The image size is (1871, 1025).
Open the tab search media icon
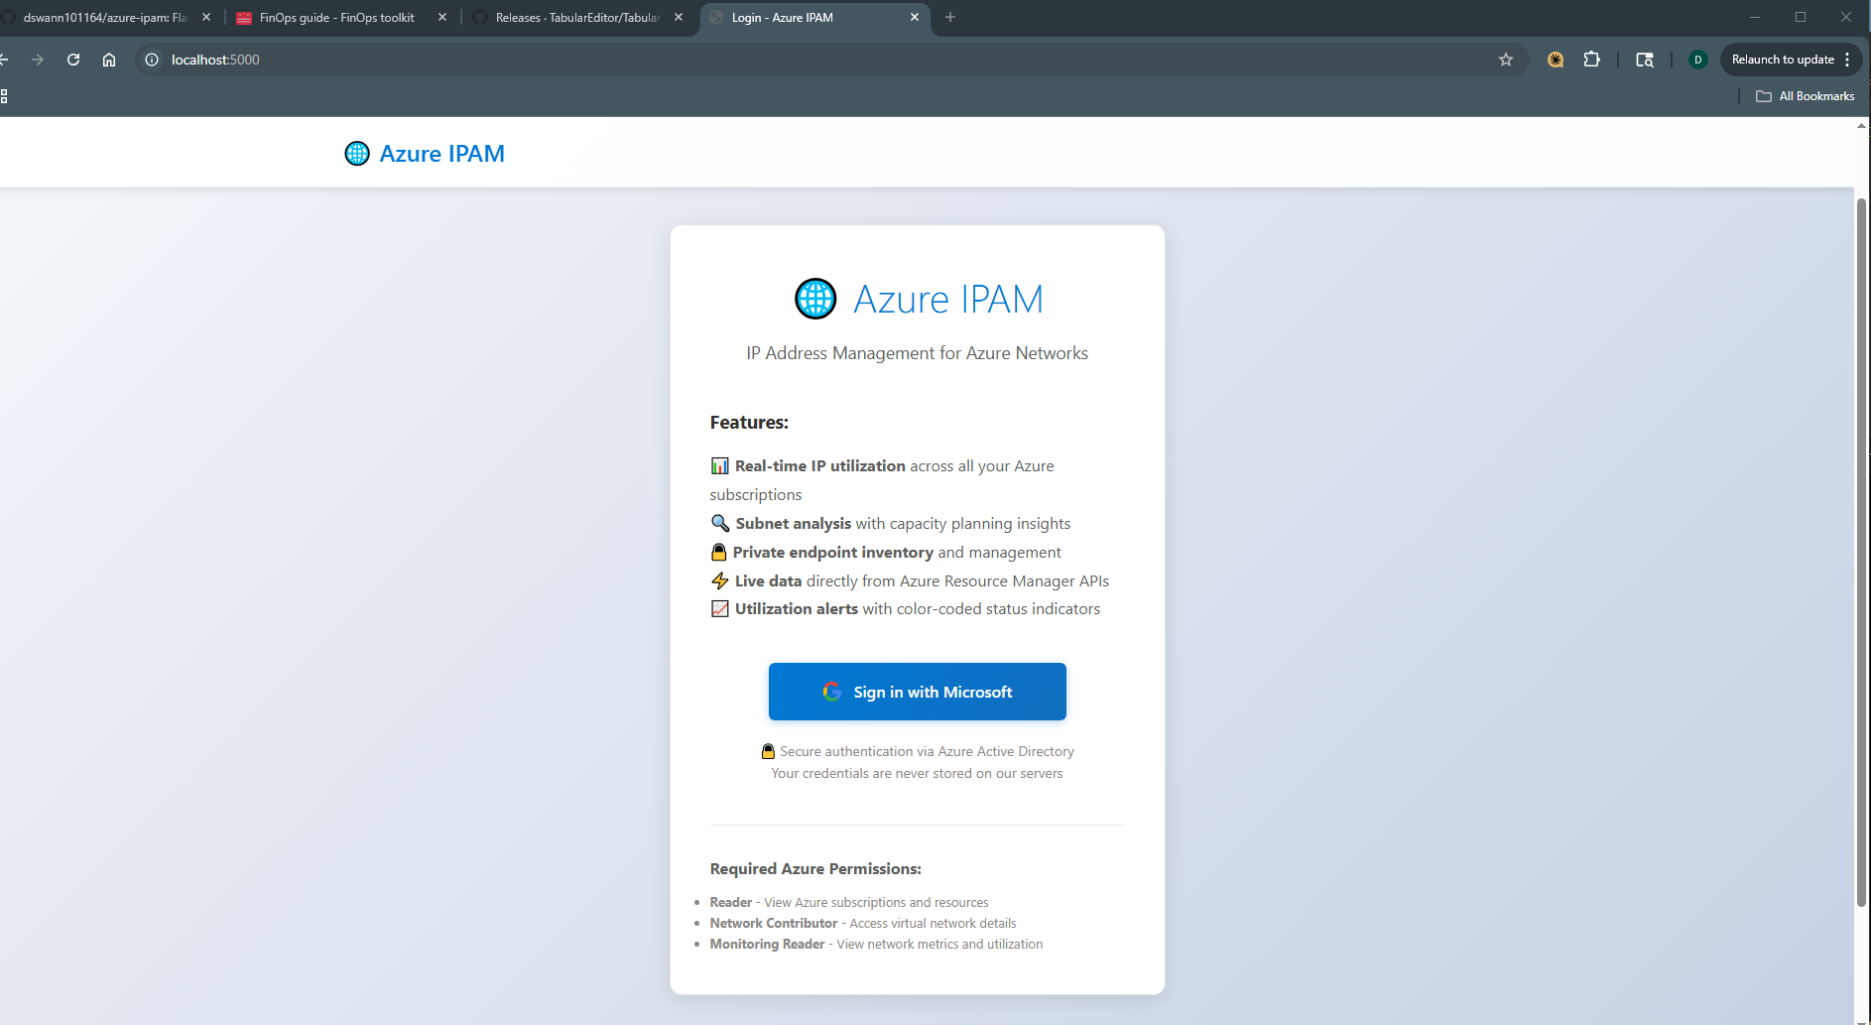[x=1645, y=60]
